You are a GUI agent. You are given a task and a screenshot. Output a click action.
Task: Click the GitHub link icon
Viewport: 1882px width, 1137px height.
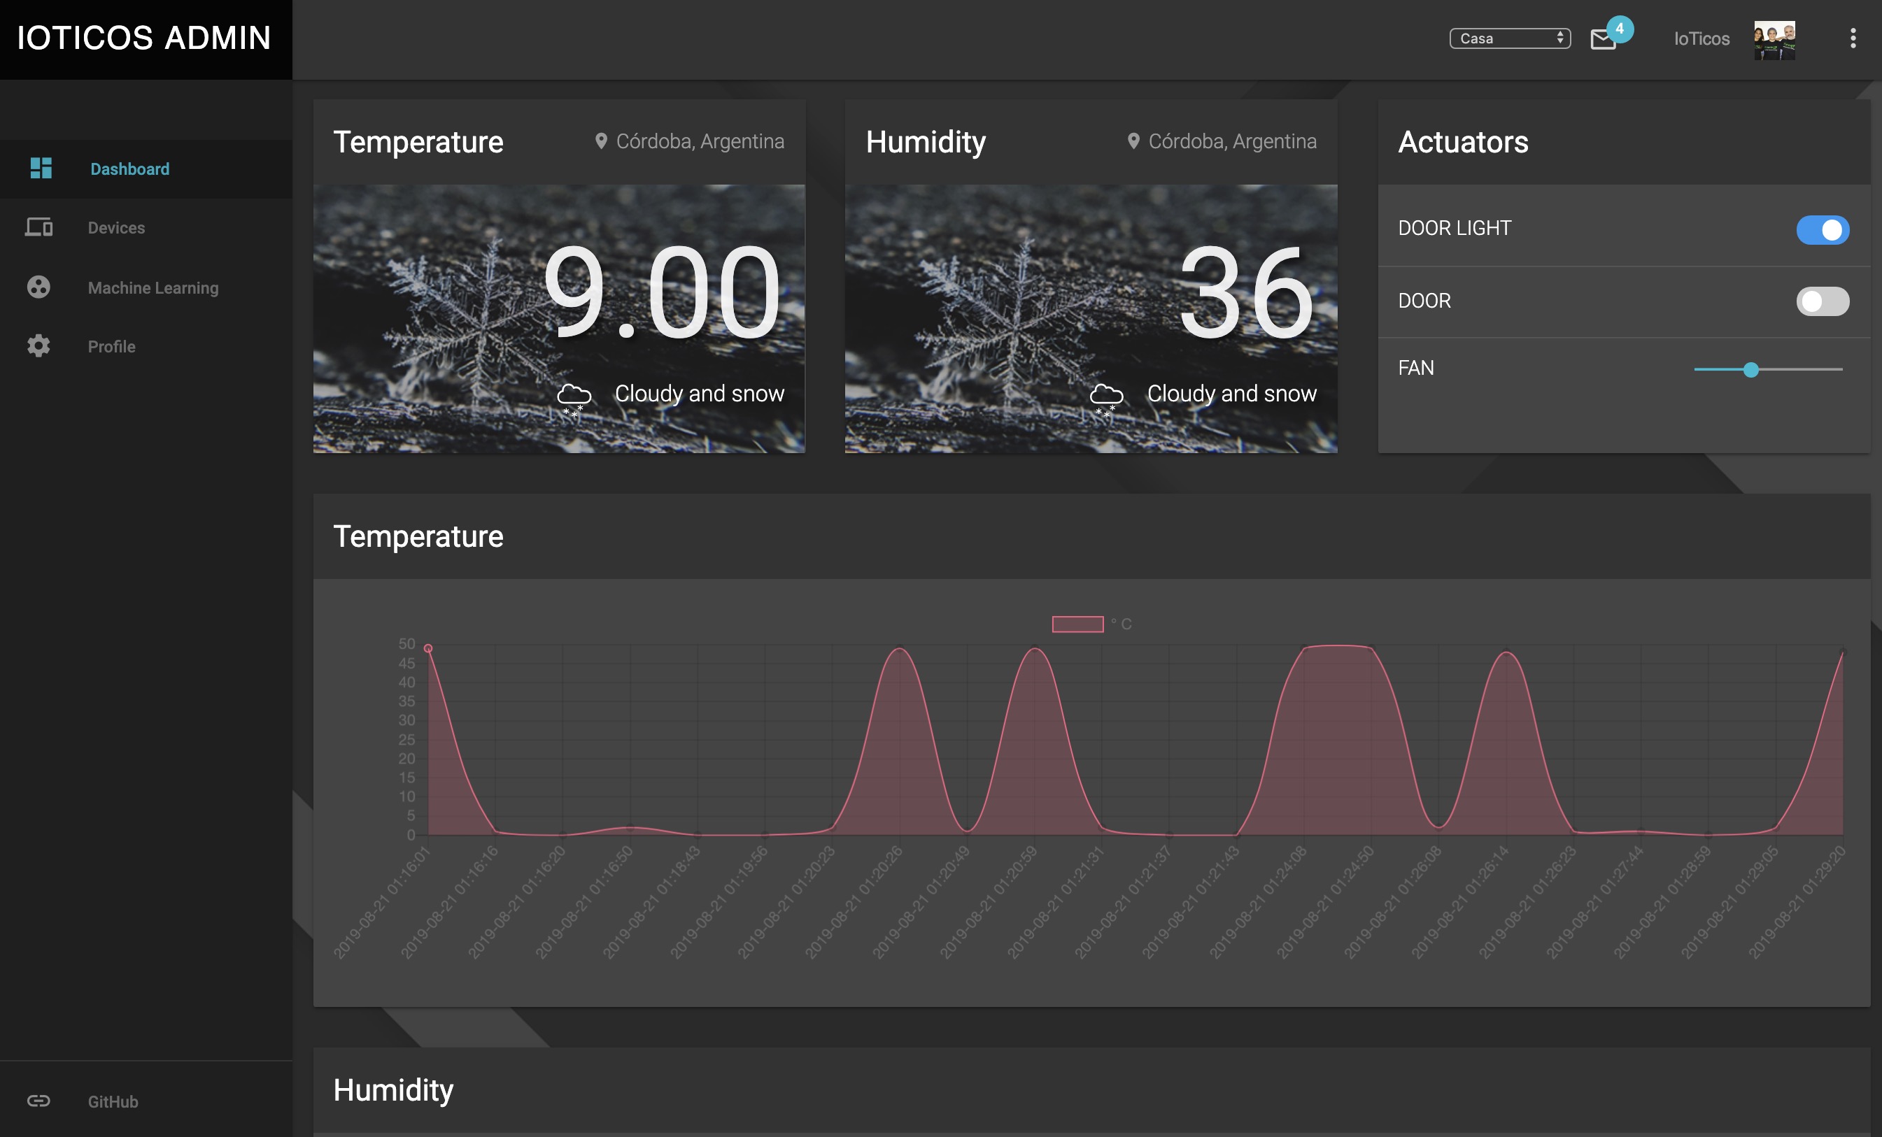tap(39, 1101)
